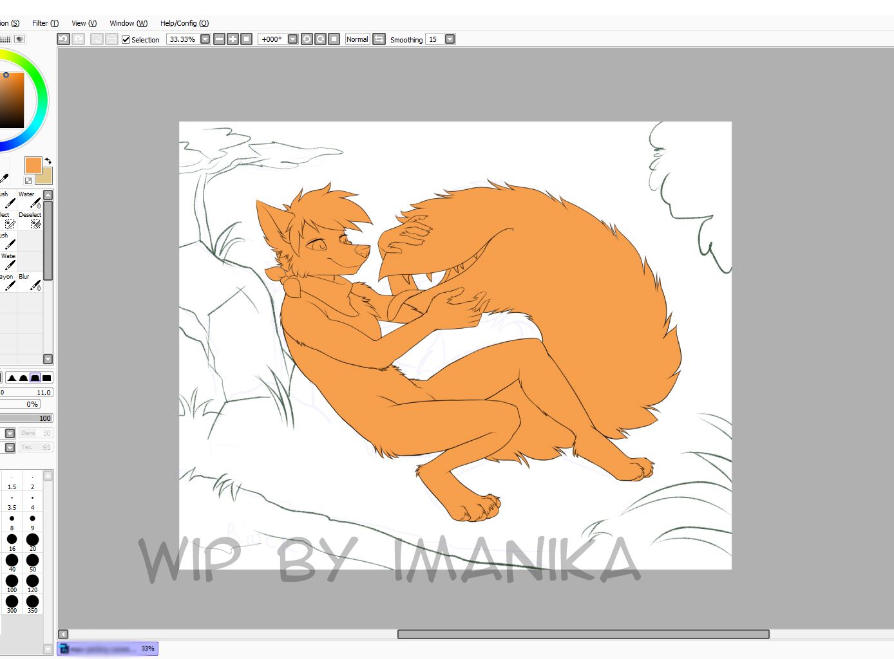Viewport: 894px width, 659px height.
Task: Click the min size field showing 0%
Action: 20,404
